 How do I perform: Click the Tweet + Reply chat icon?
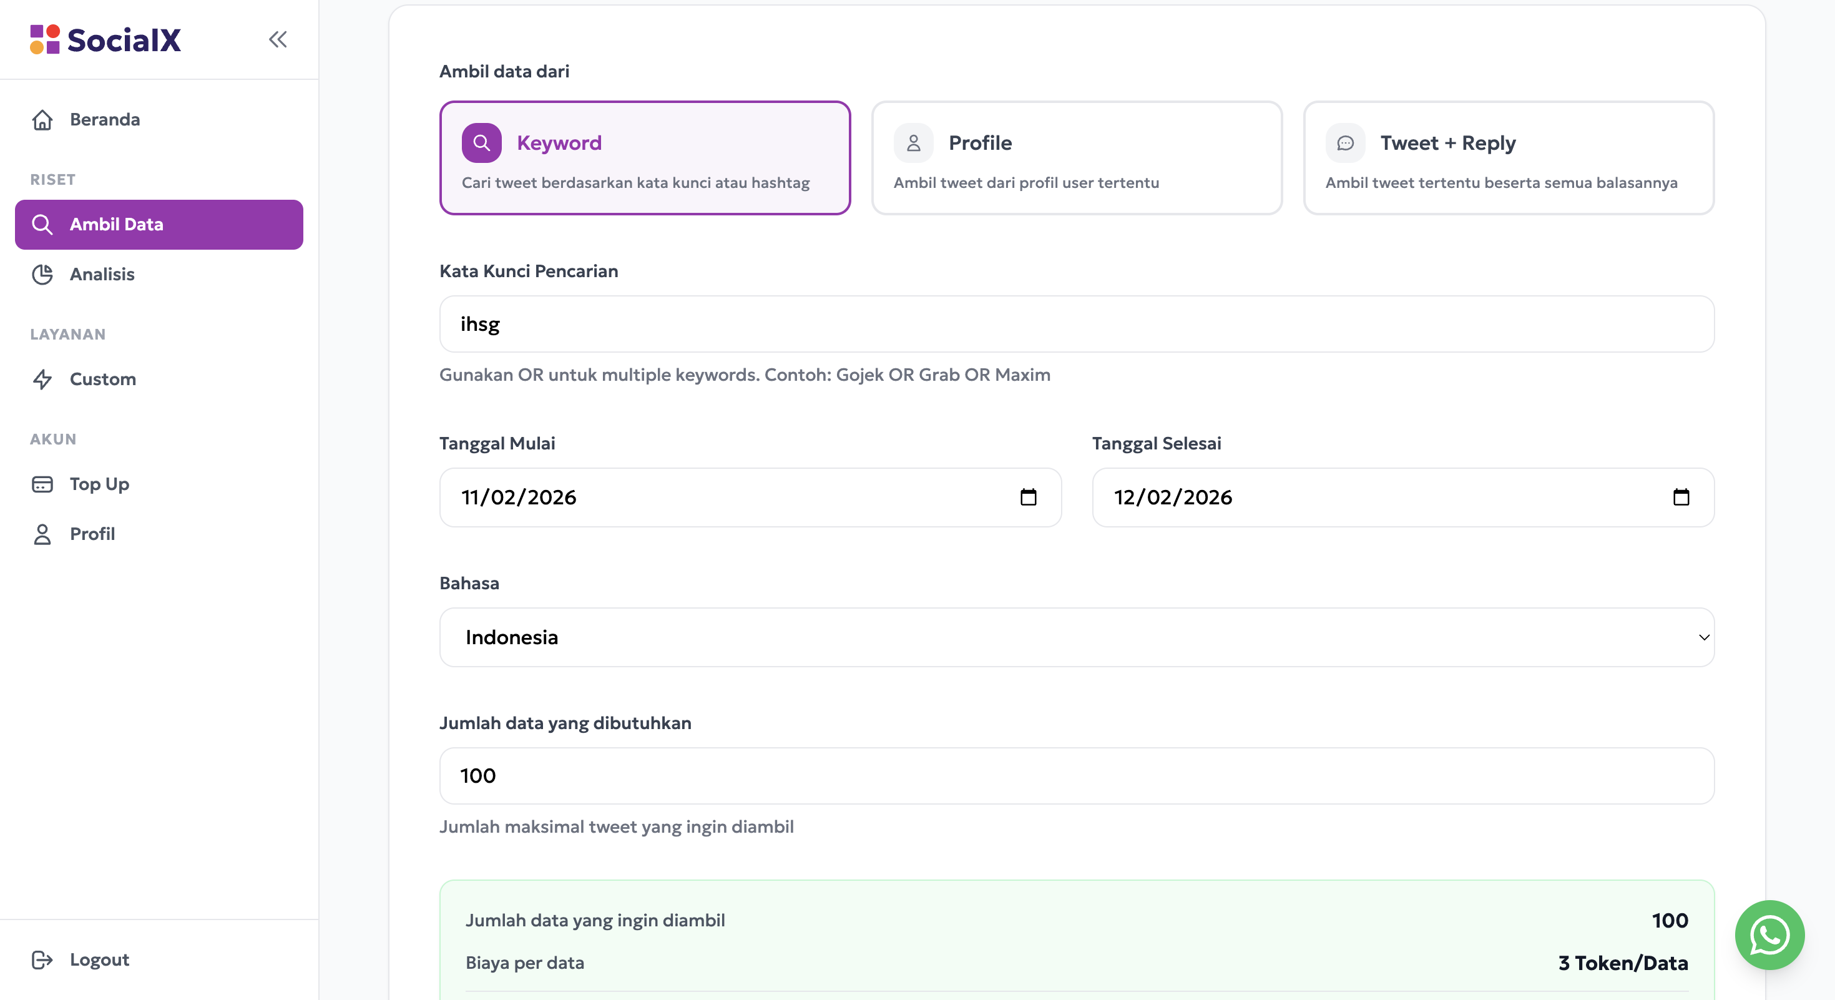coord(1345,143)
